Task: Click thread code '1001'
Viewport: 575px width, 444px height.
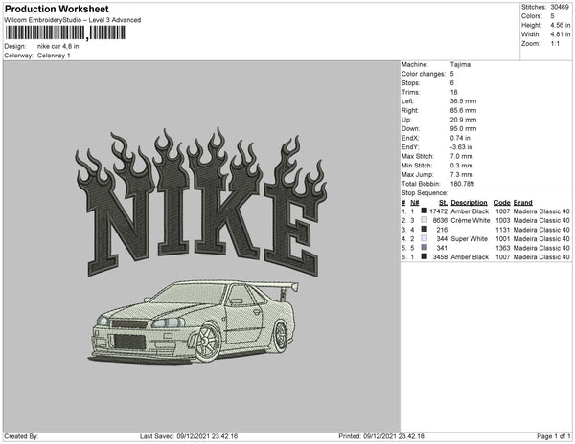Action: point(502,238)
